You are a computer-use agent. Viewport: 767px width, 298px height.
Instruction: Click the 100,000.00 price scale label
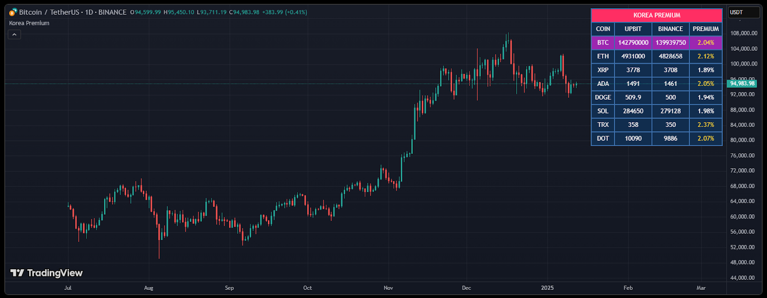coord(744,64)
